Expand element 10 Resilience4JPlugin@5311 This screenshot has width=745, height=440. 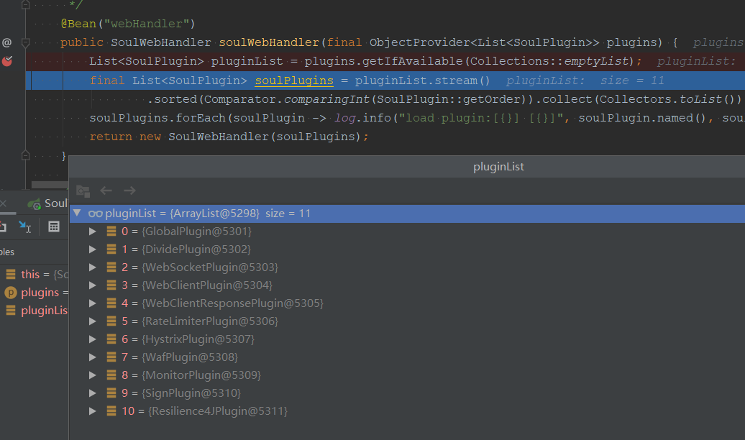[x=93, y=411]
